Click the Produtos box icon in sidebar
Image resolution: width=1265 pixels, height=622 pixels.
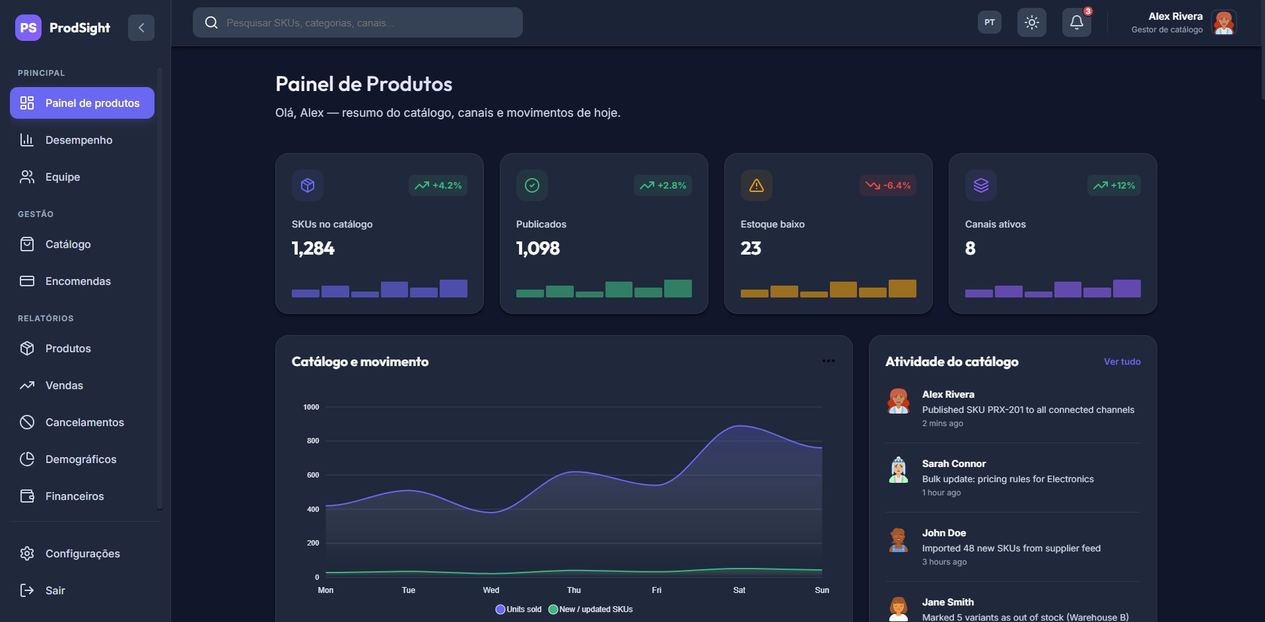click(27, 348)
